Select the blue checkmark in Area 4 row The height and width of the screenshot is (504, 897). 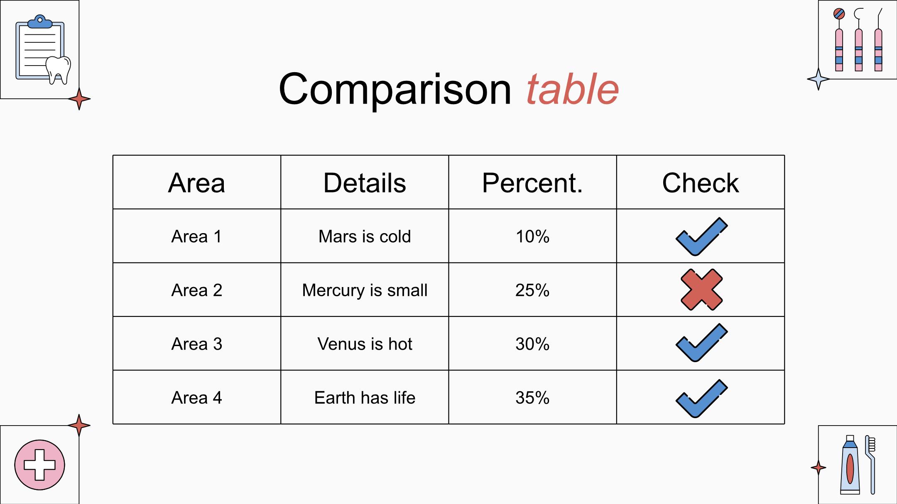pyautogui.click(x=701, y=398)
